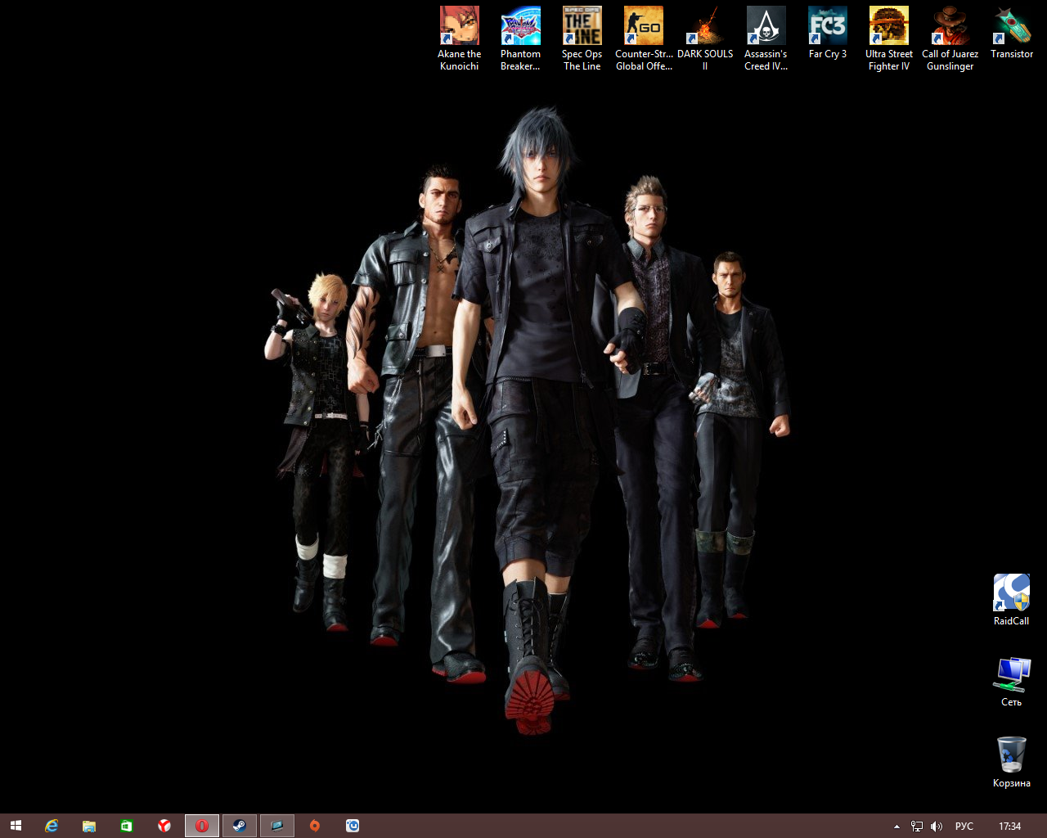This screenshot has width=1047, height=838.
Task: Switch the РУС input language indicator
Action: tap(964, 827)
